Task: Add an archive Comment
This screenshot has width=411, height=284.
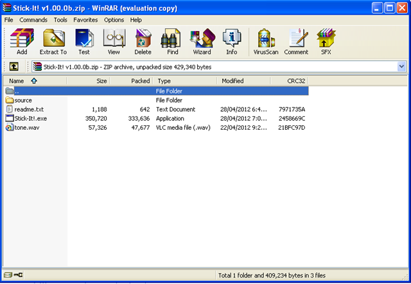Action: (296, 42)
